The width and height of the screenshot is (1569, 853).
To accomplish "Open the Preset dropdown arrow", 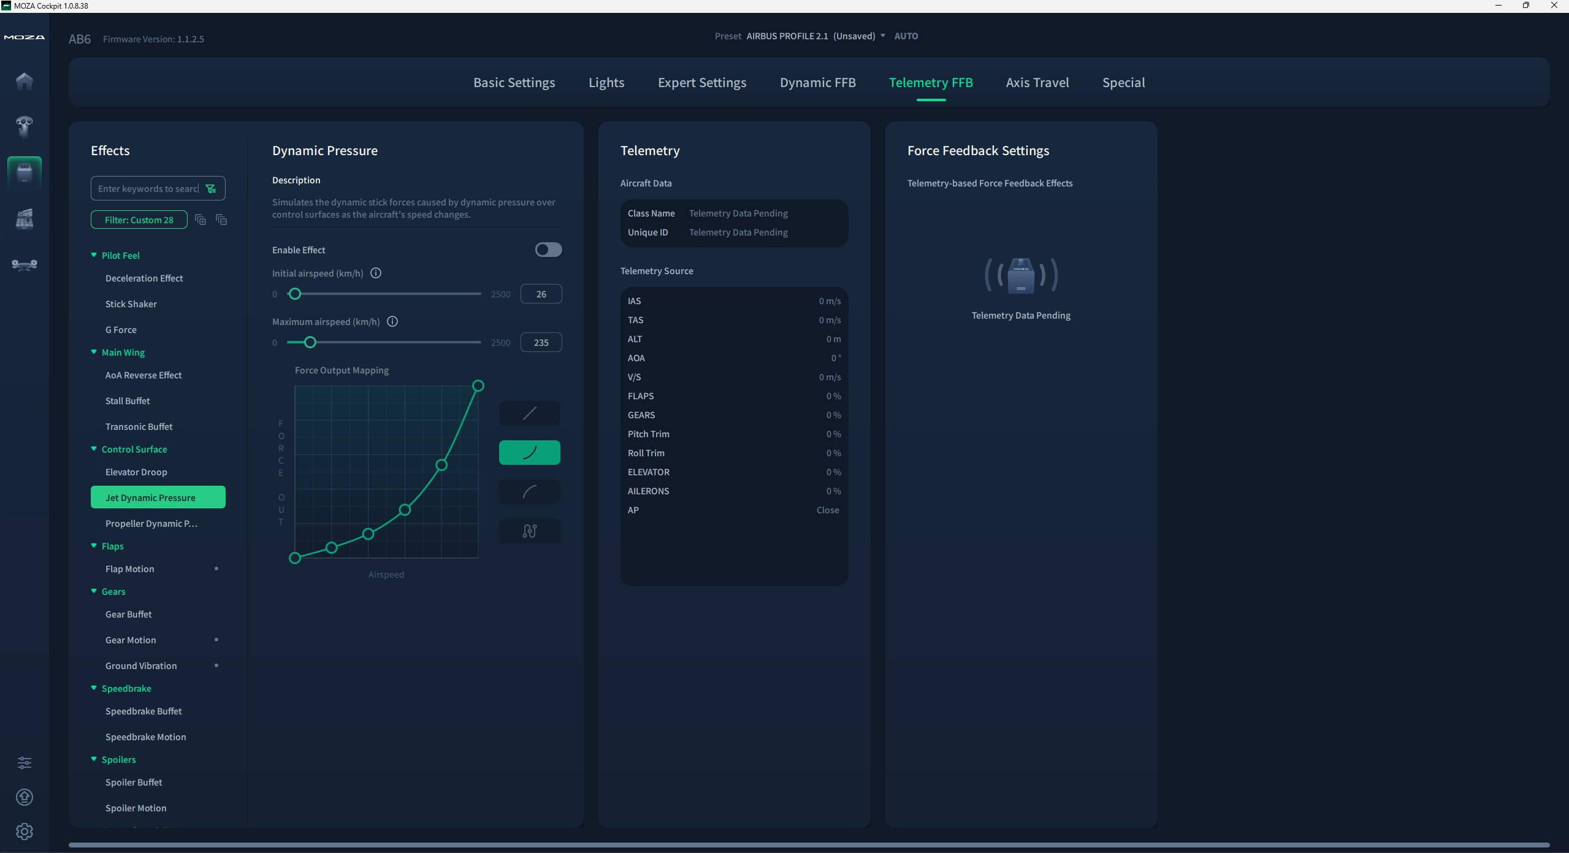I will (x=883, y=36).
